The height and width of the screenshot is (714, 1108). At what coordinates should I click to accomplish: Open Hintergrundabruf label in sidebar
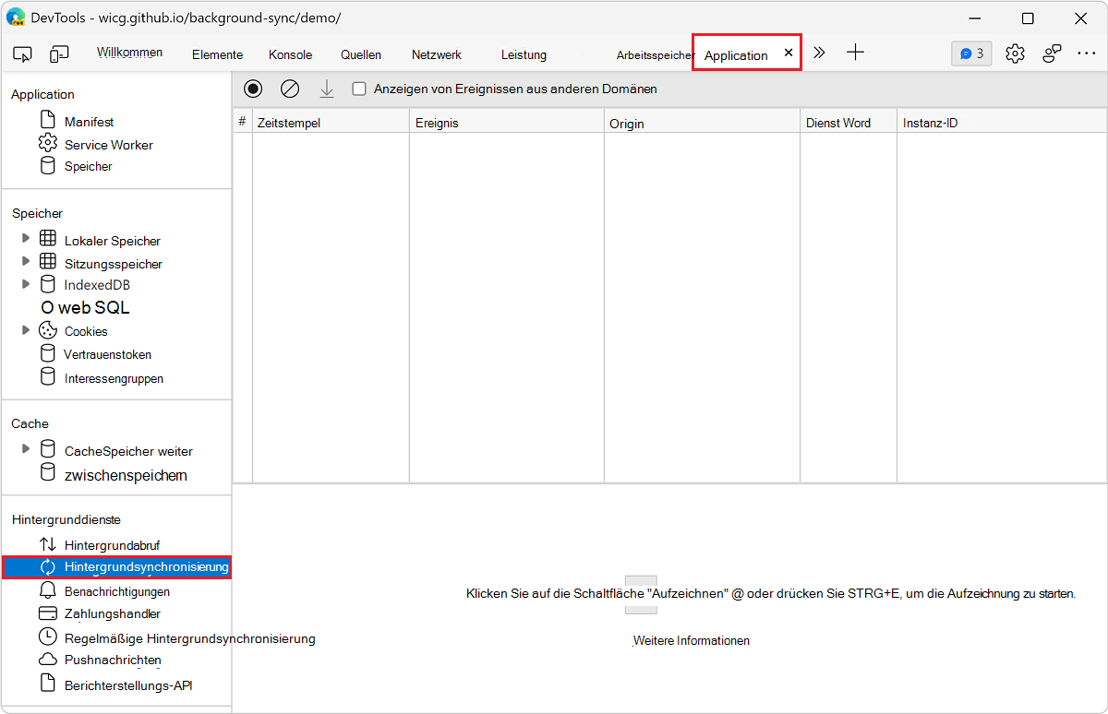click(112, 545)
